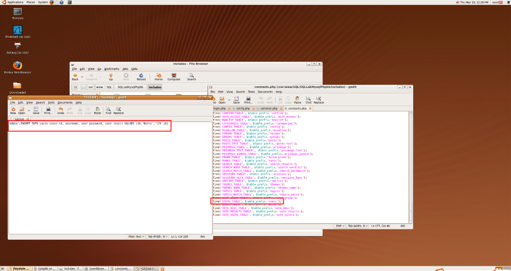
Task: Switch to the config.php tab
Action: point(243,108)
